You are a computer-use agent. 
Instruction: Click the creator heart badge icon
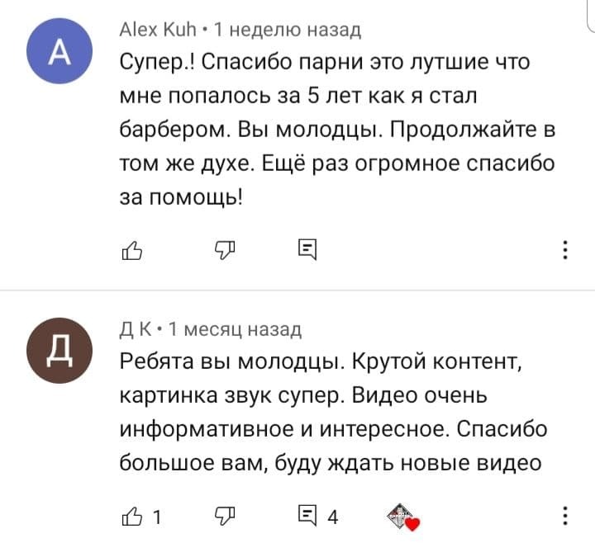(x=402, y=517)
